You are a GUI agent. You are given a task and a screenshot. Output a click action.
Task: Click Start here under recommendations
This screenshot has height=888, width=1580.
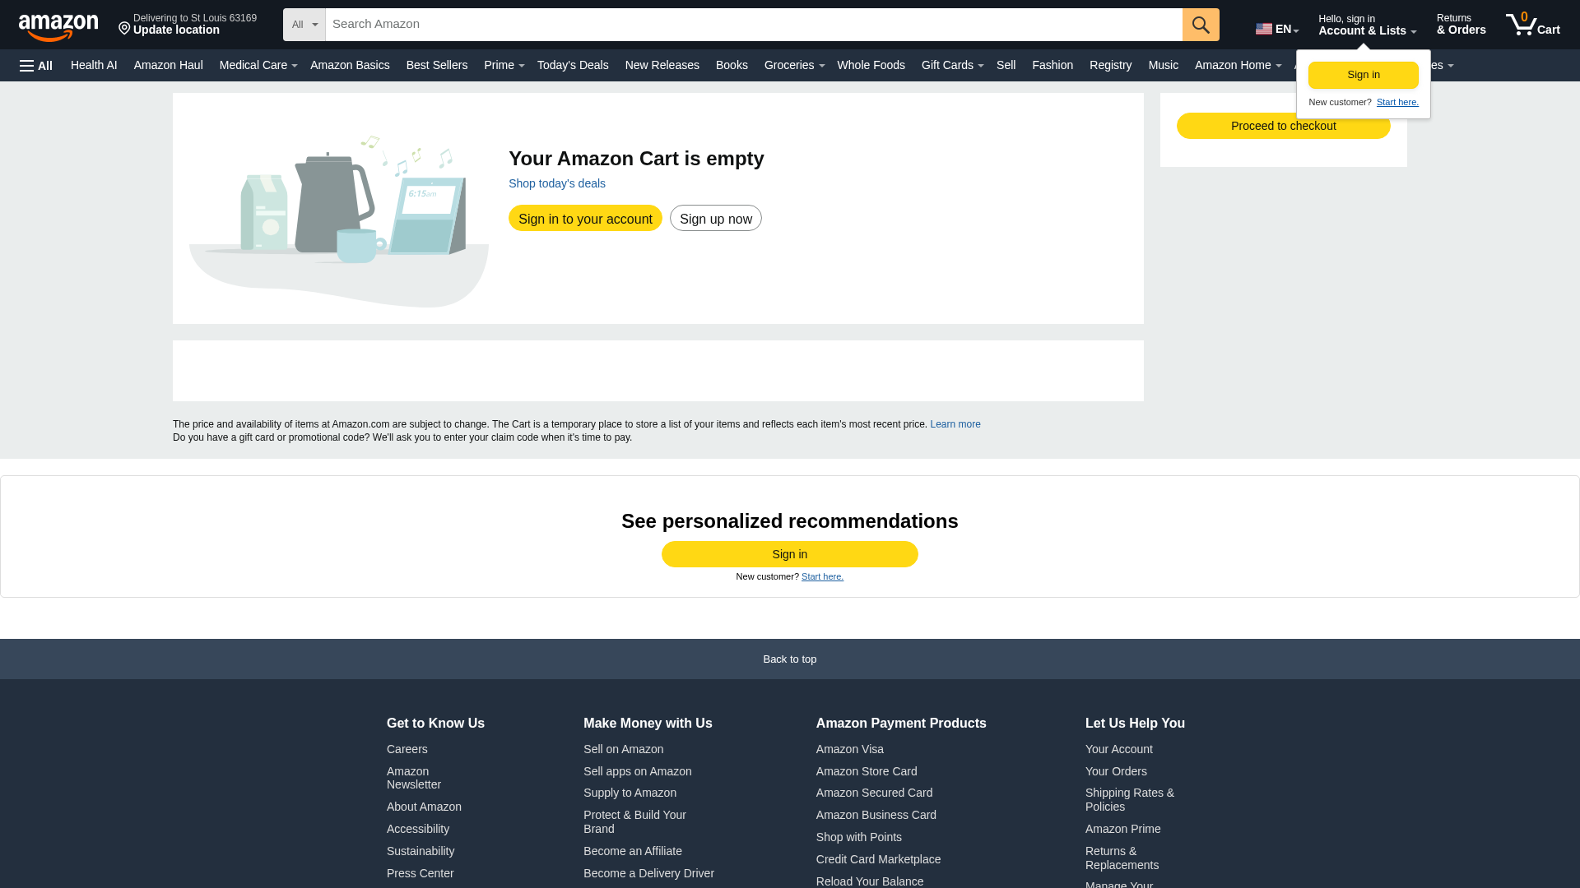[822, 576]
